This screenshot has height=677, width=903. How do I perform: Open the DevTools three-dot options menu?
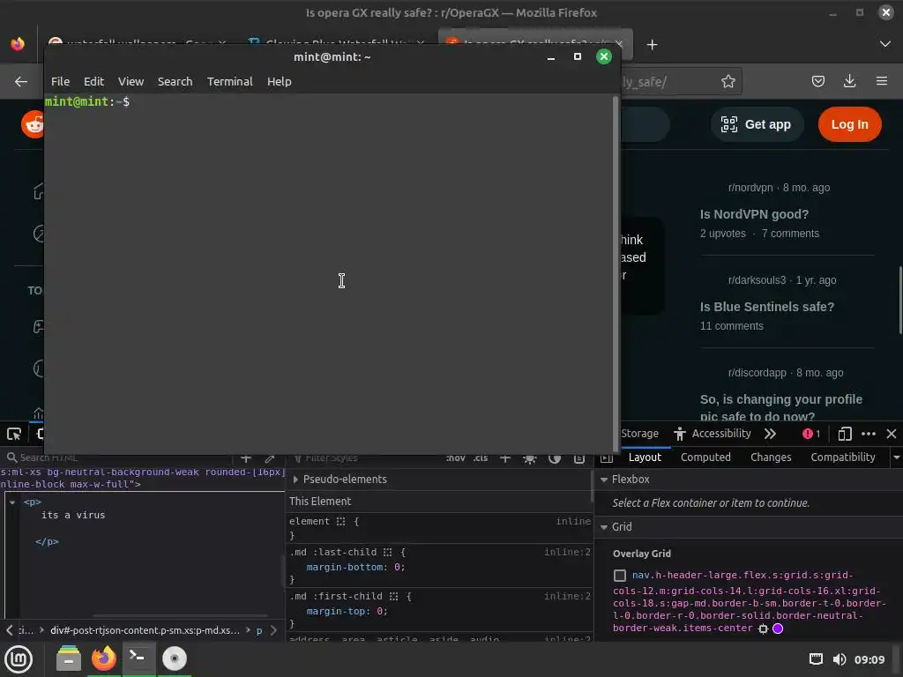tap(869, 434)
